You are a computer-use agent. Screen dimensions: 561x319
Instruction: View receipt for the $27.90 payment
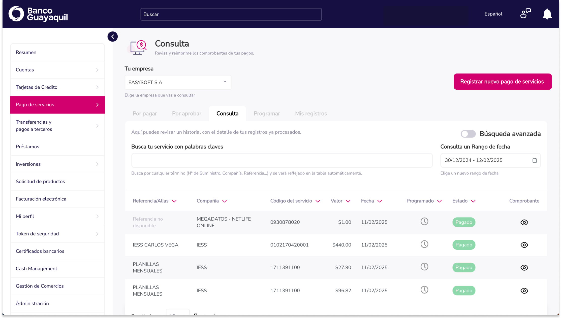click(524, 268)
